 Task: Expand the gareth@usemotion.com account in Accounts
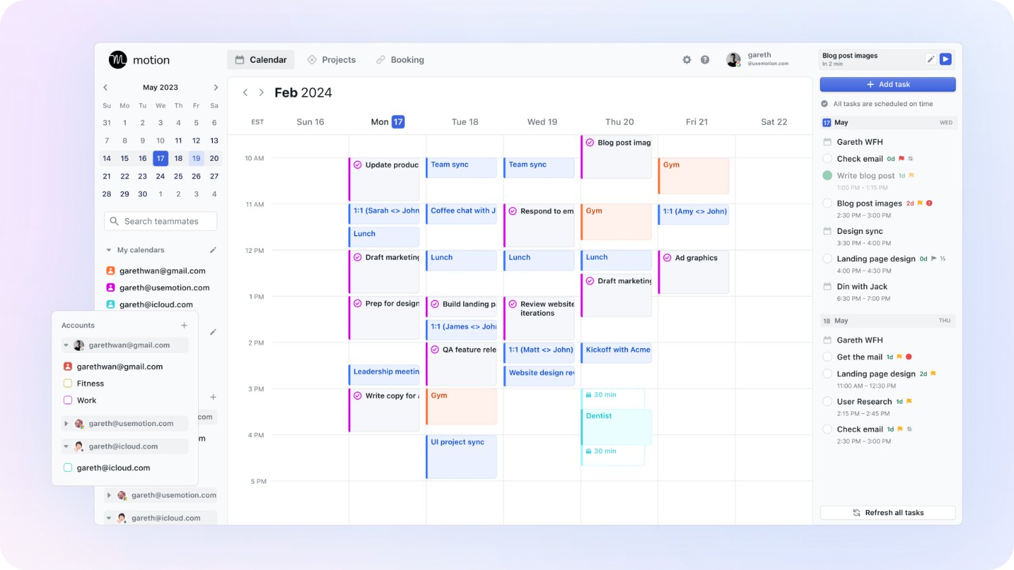[x=66, y=424]
